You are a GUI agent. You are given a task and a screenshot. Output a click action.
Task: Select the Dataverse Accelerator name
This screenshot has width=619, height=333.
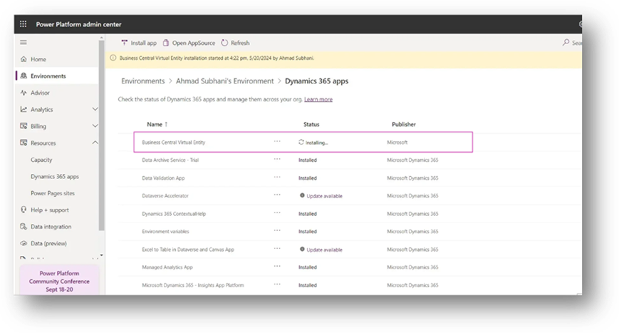tap(165, 196)
